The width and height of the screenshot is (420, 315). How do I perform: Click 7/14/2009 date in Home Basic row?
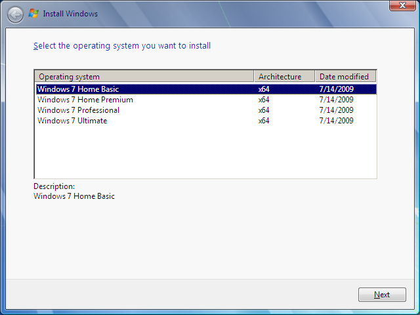click(x=337, y=89)
